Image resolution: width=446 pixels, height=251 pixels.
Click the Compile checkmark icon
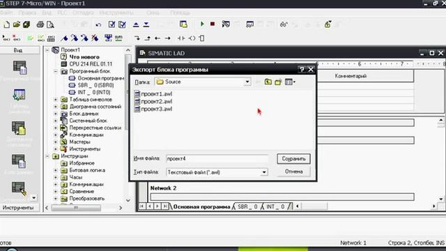click(x=111, y=24)
